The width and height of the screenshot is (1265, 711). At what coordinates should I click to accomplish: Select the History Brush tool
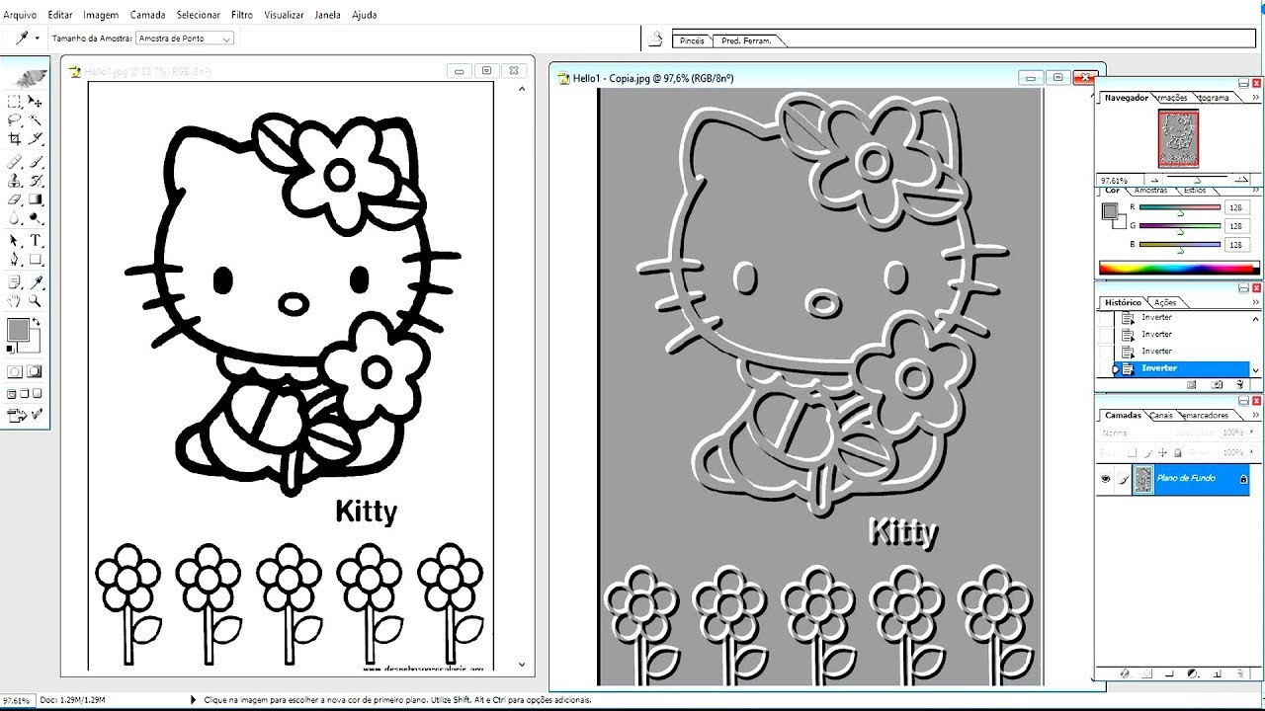pos(36,182)
